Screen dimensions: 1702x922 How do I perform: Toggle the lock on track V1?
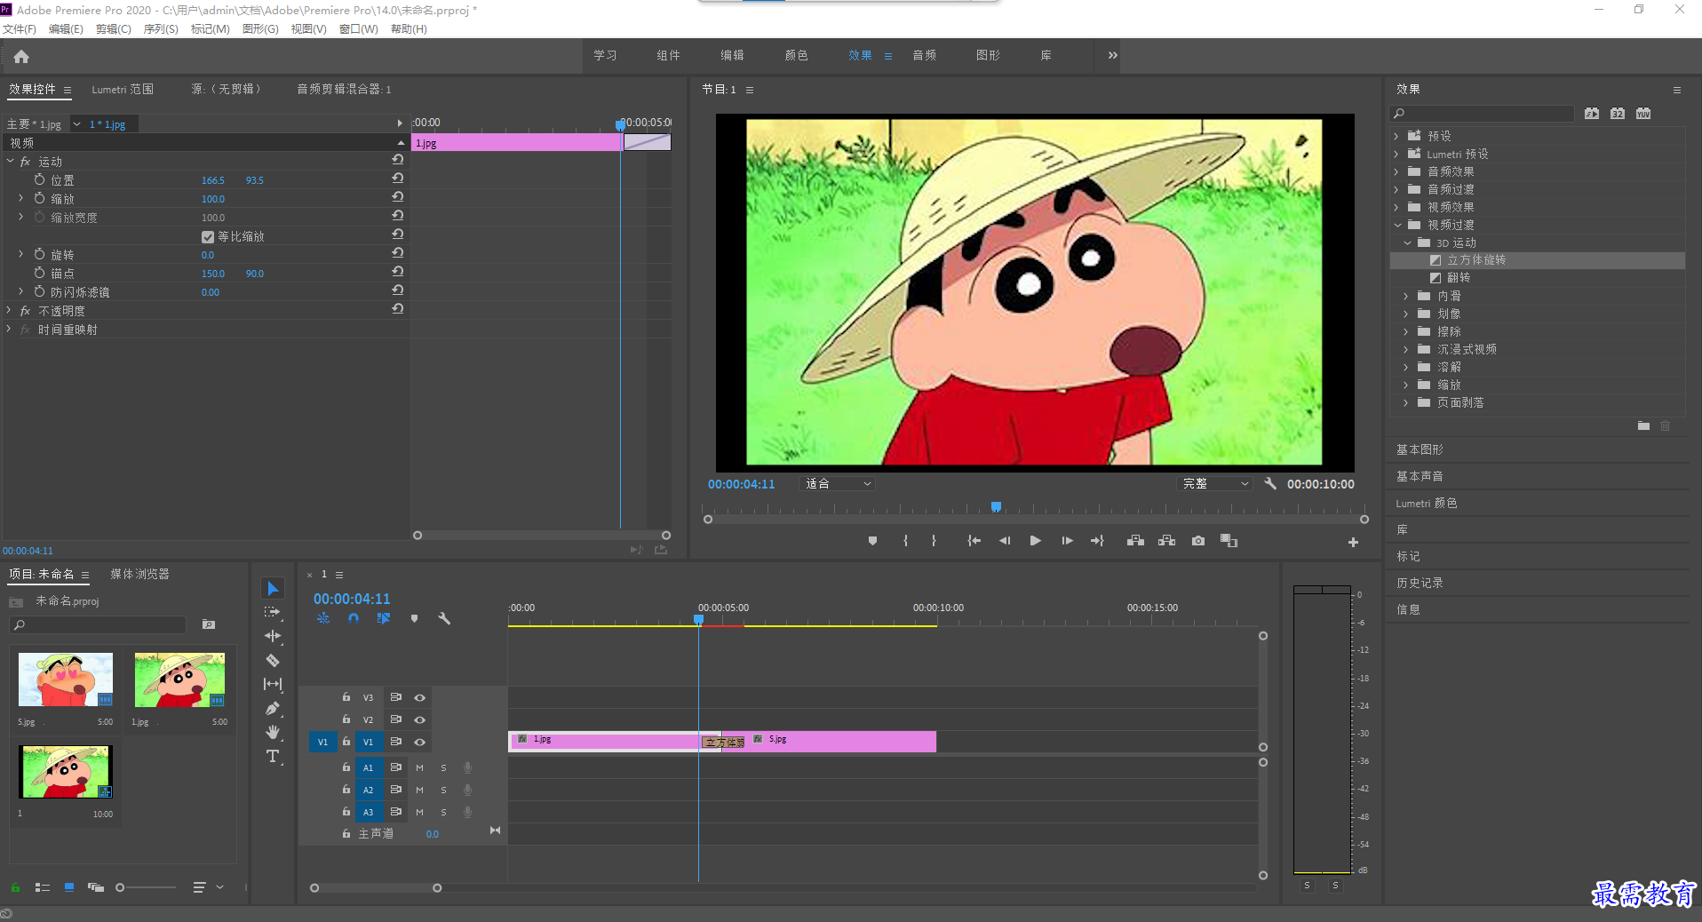[346, 742]
